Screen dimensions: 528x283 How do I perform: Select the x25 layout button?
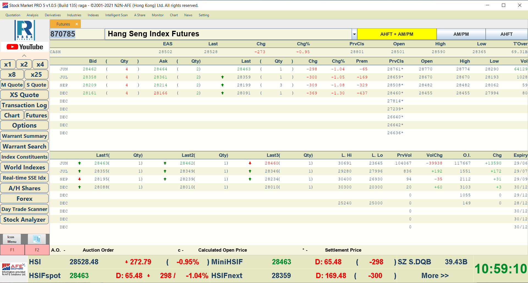36,75
